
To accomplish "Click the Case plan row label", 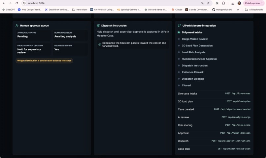I will click(x=184, y=149).
